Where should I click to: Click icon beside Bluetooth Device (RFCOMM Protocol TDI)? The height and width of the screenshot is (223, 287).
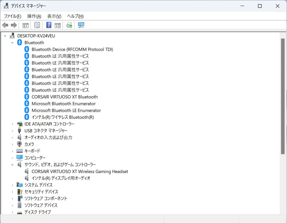pyautogui.click(x=27, y=49)
